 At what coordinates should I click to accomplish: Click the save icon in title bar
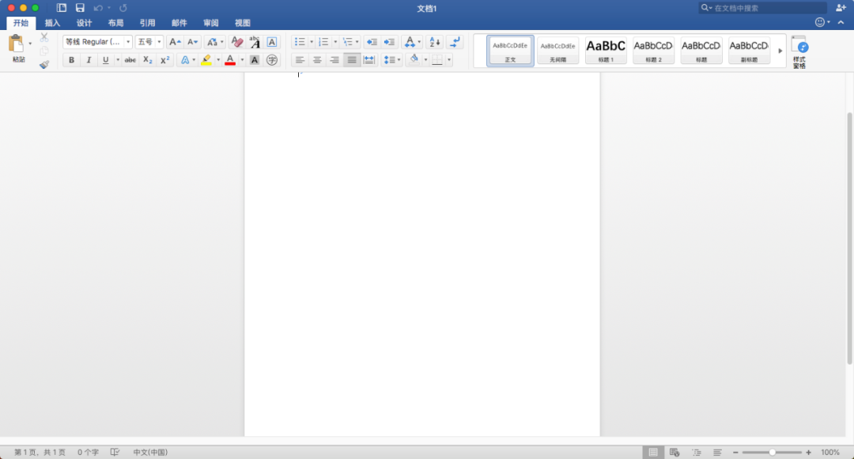tap(80, 8)
